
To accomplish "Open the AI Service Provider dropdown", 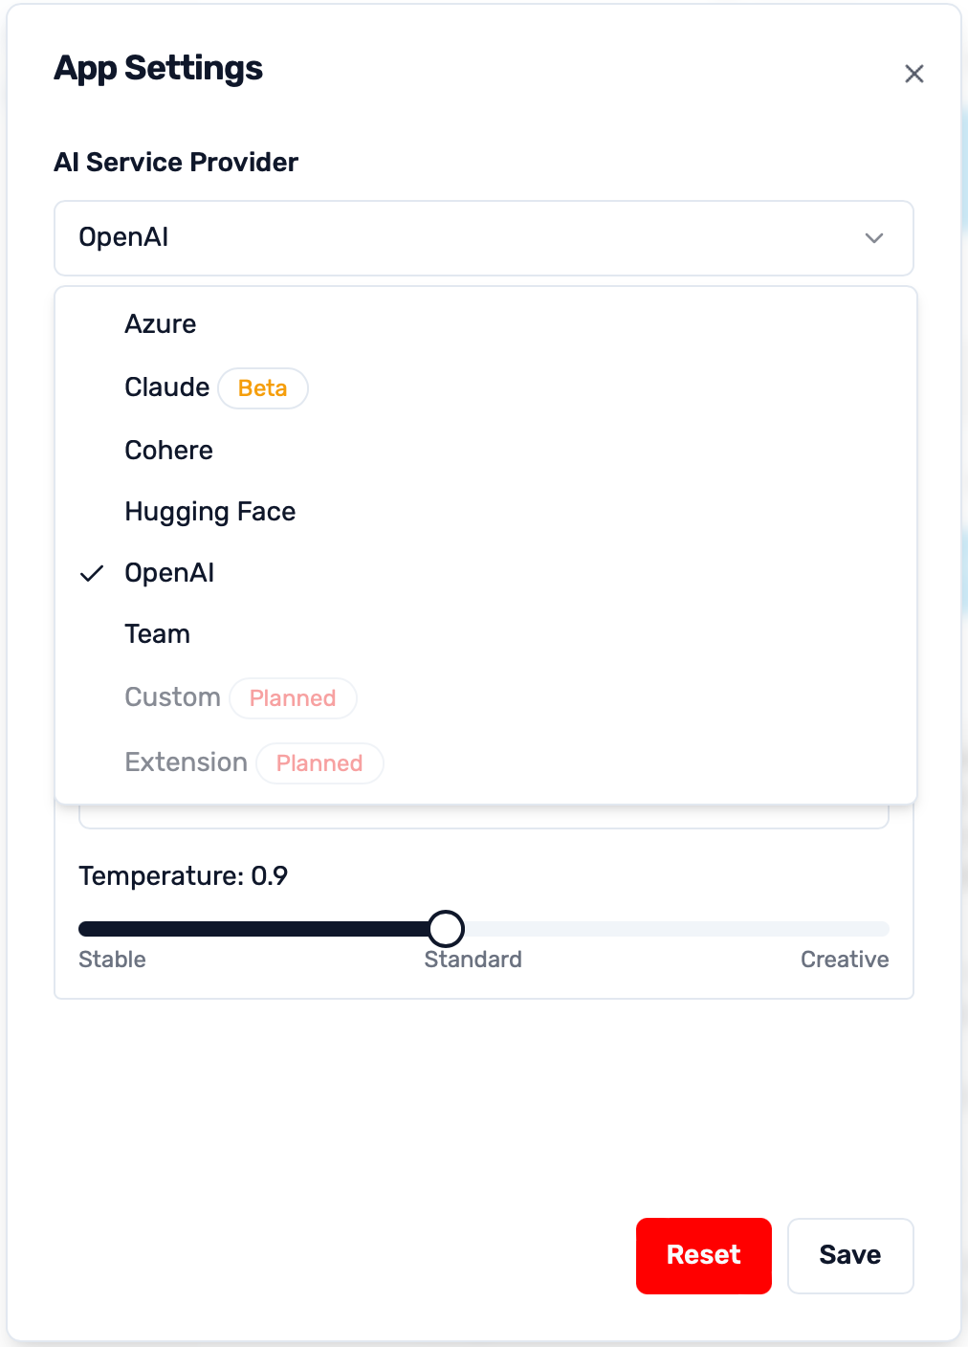I will (484, 238).
